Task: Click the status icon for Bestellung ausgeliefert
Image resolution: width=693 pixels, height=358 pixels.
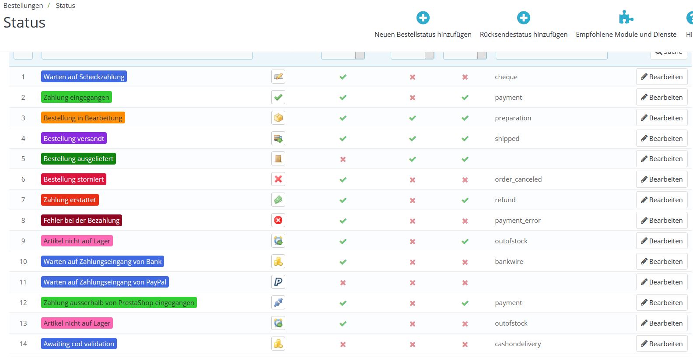Action: [x=278, y=158]
